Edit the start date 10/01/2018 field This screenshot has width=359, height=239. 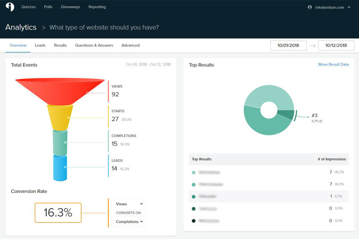[288, 45]
